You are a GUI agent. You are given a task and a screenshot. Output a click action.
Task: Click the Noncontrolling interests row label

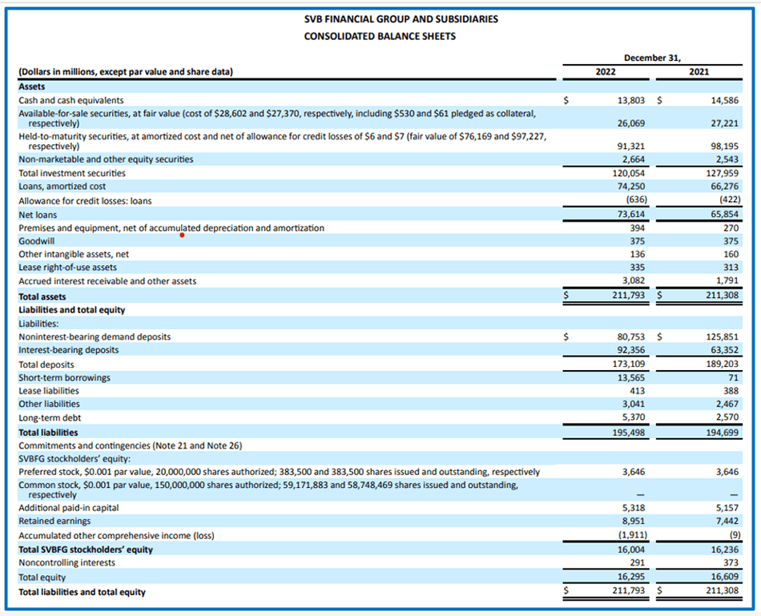66,562
